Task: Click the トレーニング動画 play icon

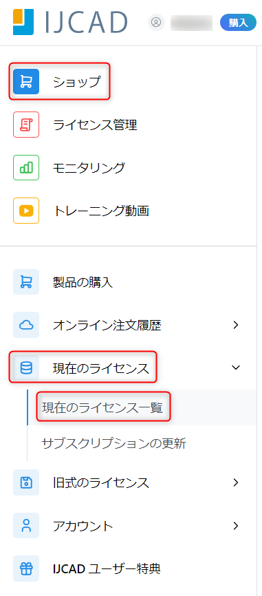Action: [x=26, y=211]
